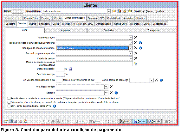The height and width of the screenshot is (133, 181).
Task: Open the Financeira sub-tab
Action: [44, 24]
